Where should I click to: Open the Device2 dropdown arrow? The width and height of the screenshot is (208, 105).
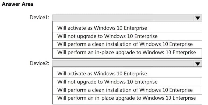click(x=198, y=64)
